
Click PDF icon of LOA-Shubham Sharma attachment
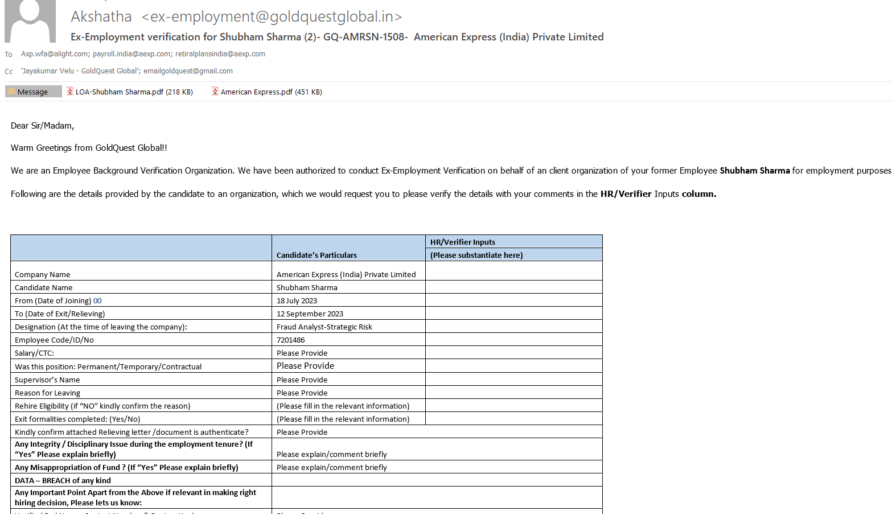70,91
